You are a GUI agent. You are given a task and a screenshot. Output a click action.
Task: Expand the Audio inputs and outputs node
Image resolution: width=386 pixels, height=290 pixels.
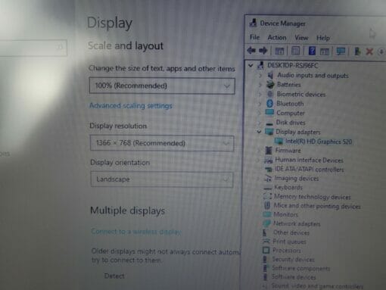coord(260,75)
